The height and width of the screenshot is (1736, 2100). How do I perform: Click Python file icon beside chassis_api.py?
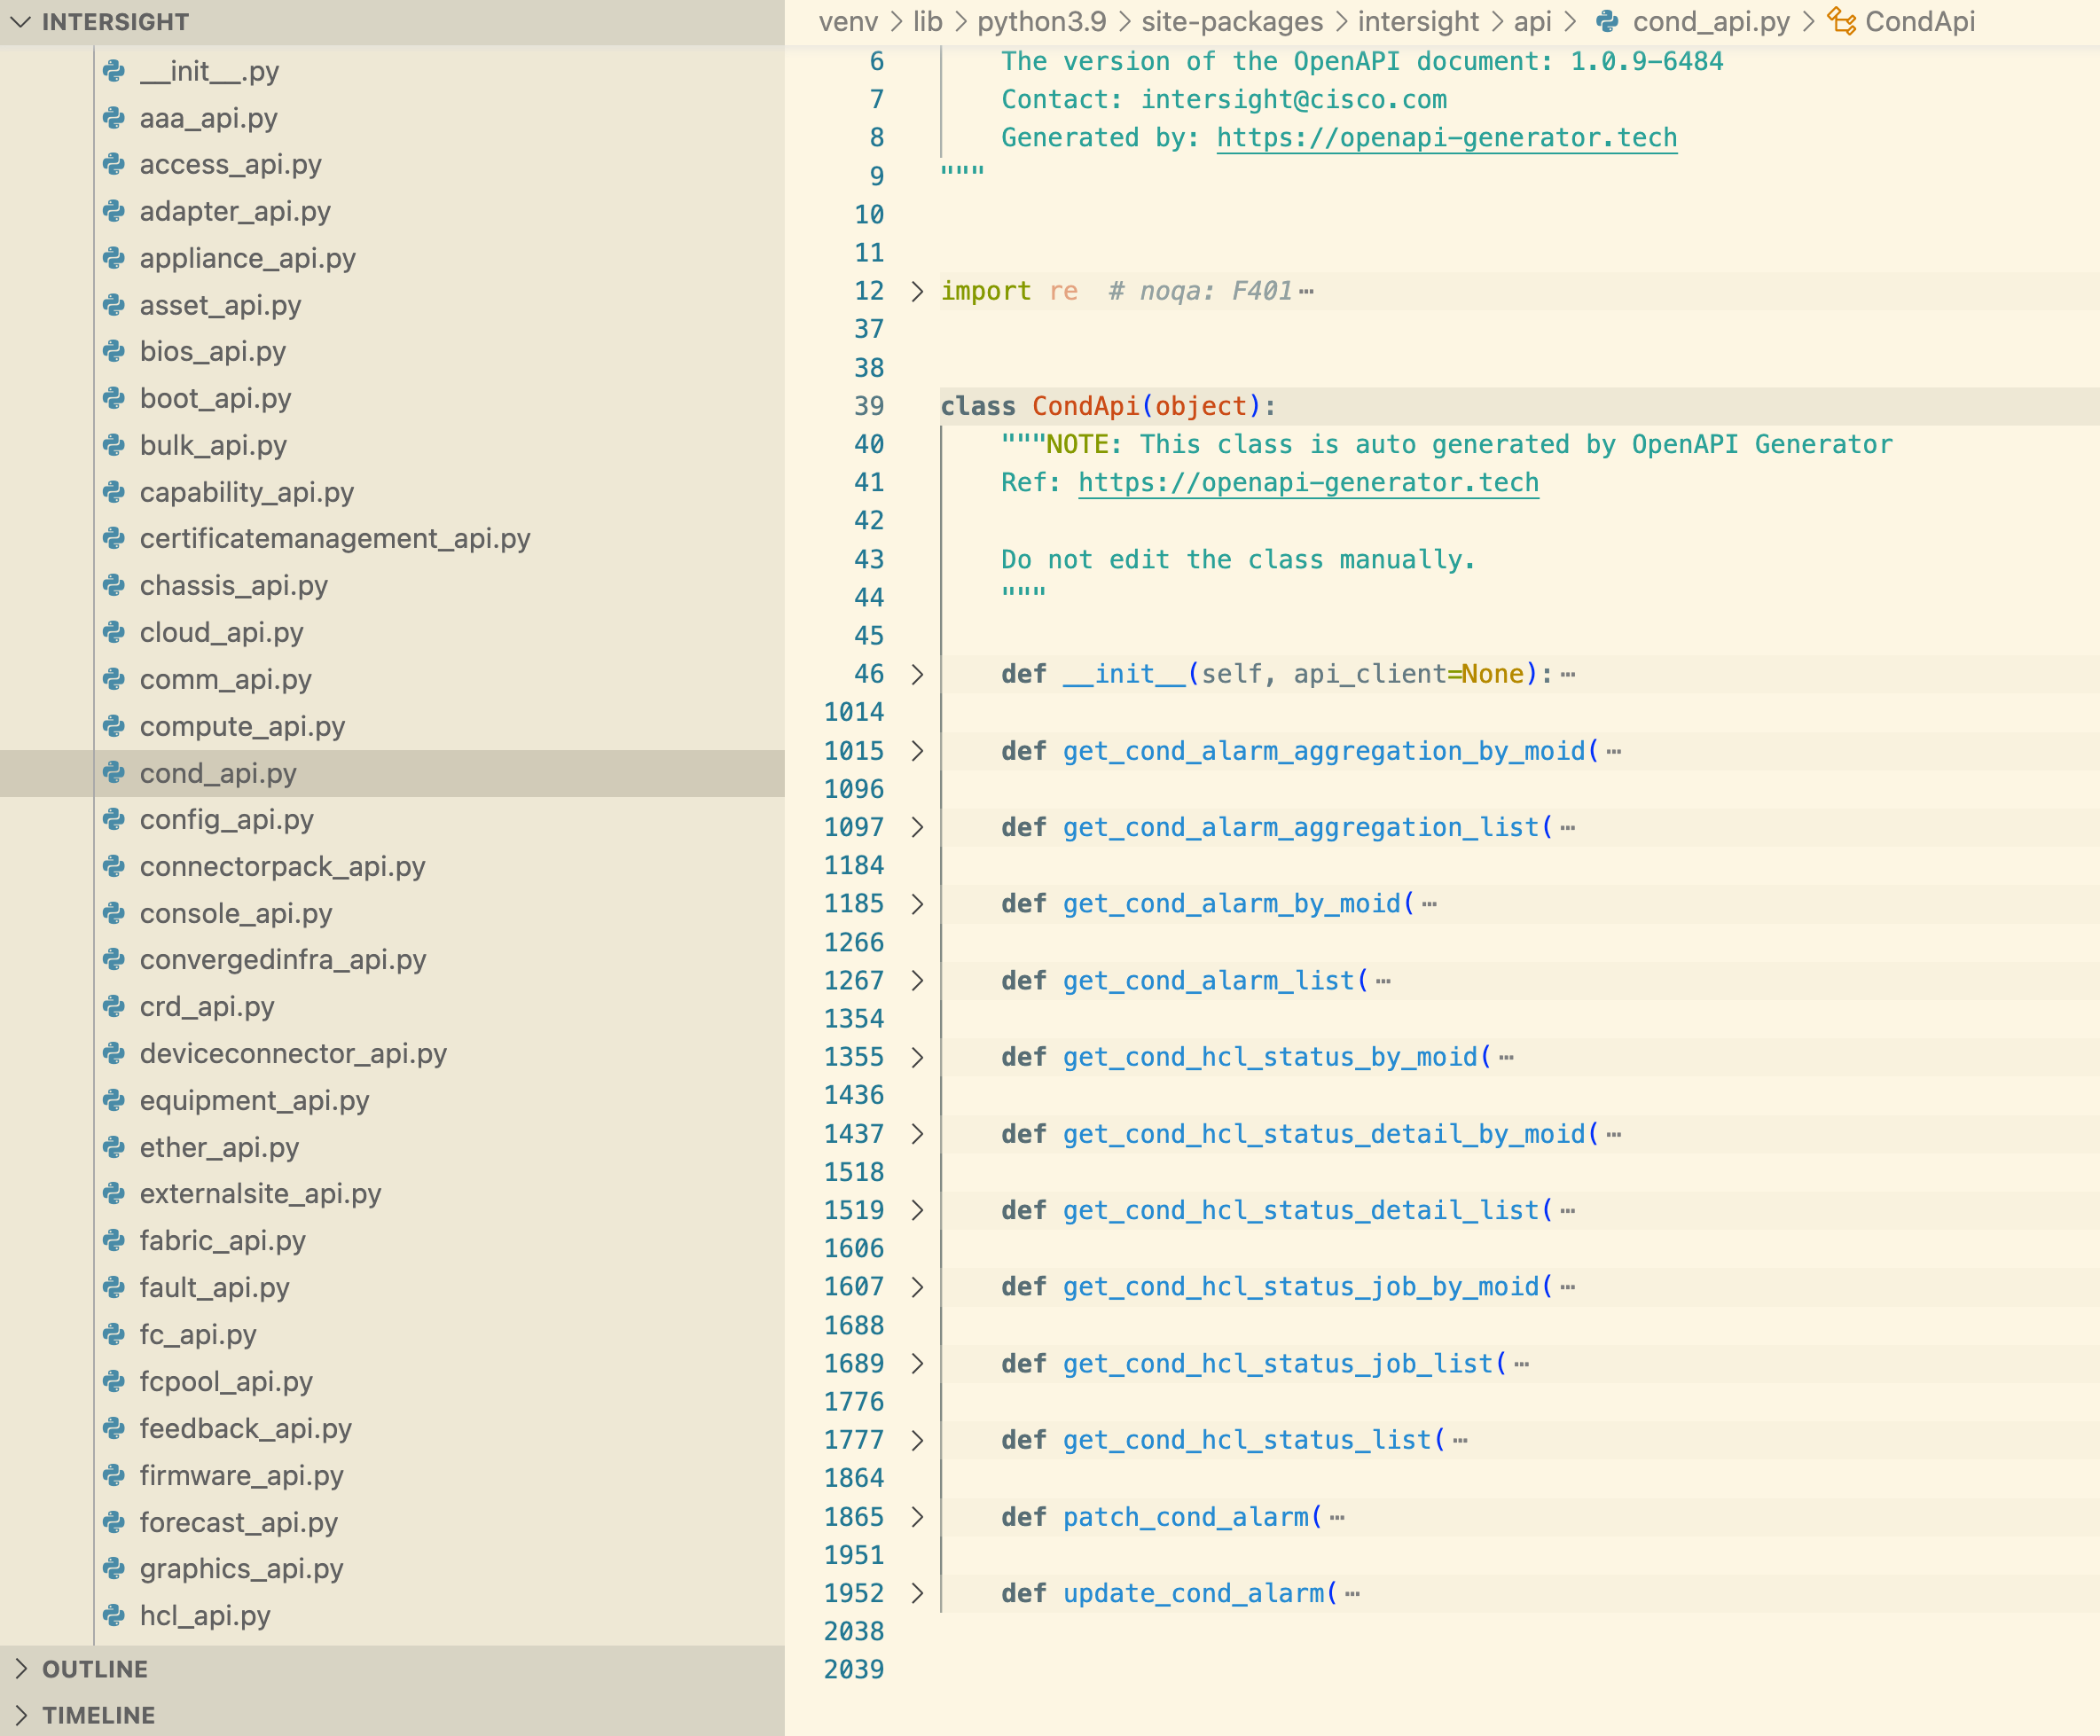click(x=115, y=585)
